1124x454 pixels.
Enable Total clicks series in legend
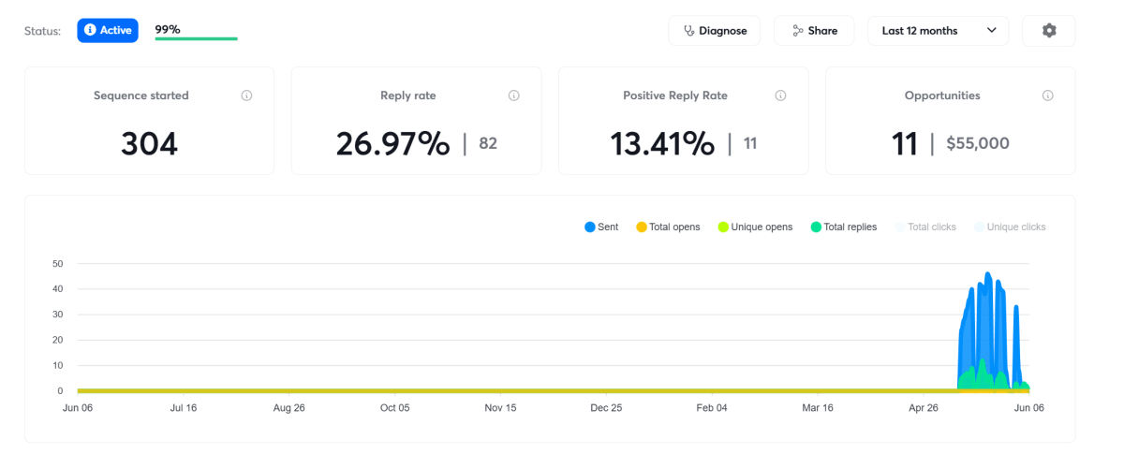pos(926,227)
